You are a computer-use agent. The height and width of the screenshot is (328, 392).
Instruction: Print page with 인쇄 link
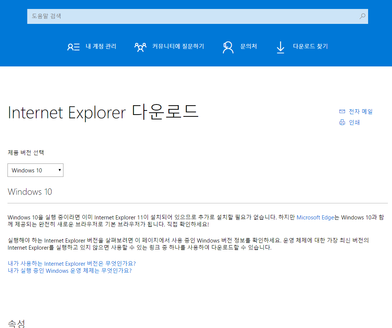coord(354,122)
